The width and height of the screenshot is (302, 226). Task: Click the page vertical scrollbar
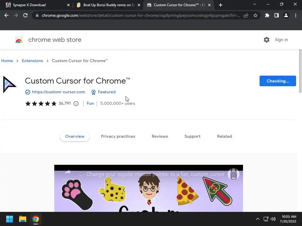click(x=300, y=71)
